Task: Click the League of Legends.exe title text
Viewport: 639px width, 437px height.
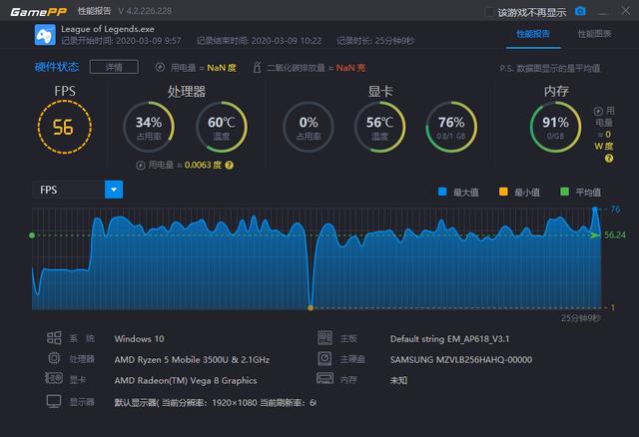Action: click(x=108, y=29)
